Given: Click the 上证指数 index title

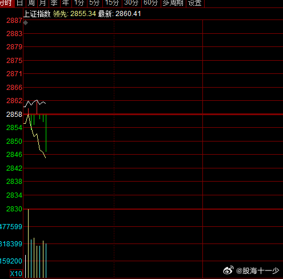Looking at the screenshot, I should click(x=37, y=14).
